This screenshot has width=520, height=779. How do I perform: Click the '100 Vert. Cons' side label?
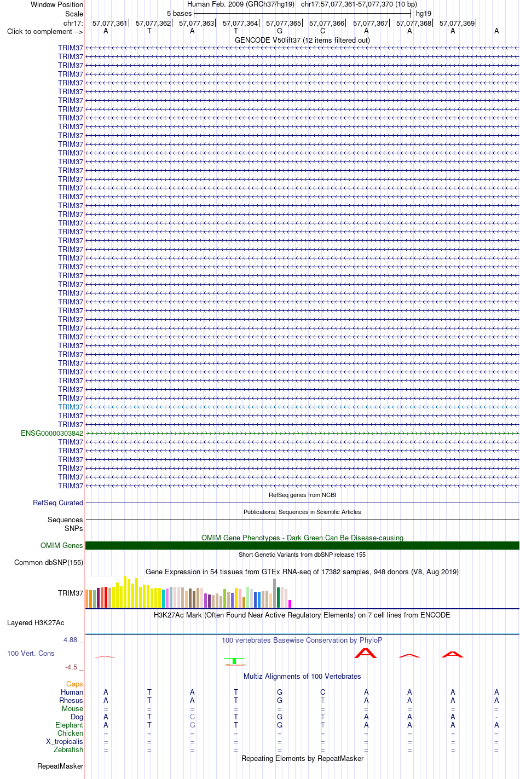point(31,653)
